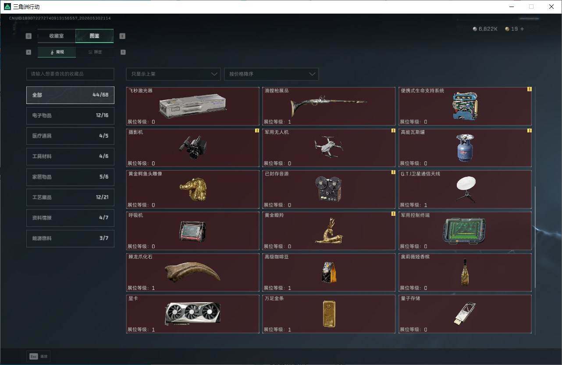Choose the 高级咖啡豆 coffee bag image

(329, 272)
